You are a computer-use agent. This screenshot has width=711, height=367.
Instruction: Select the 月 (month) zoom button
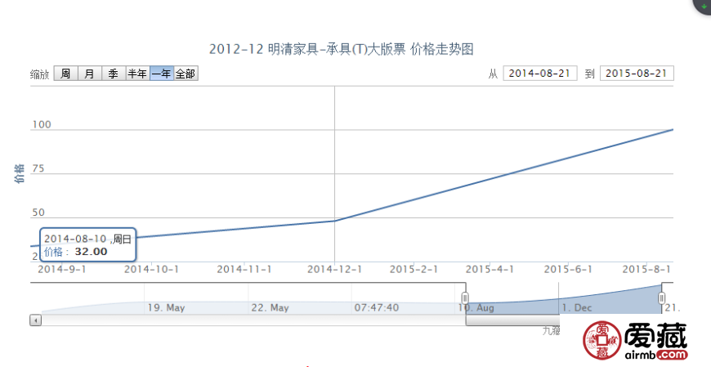click(x=90, y=74)
